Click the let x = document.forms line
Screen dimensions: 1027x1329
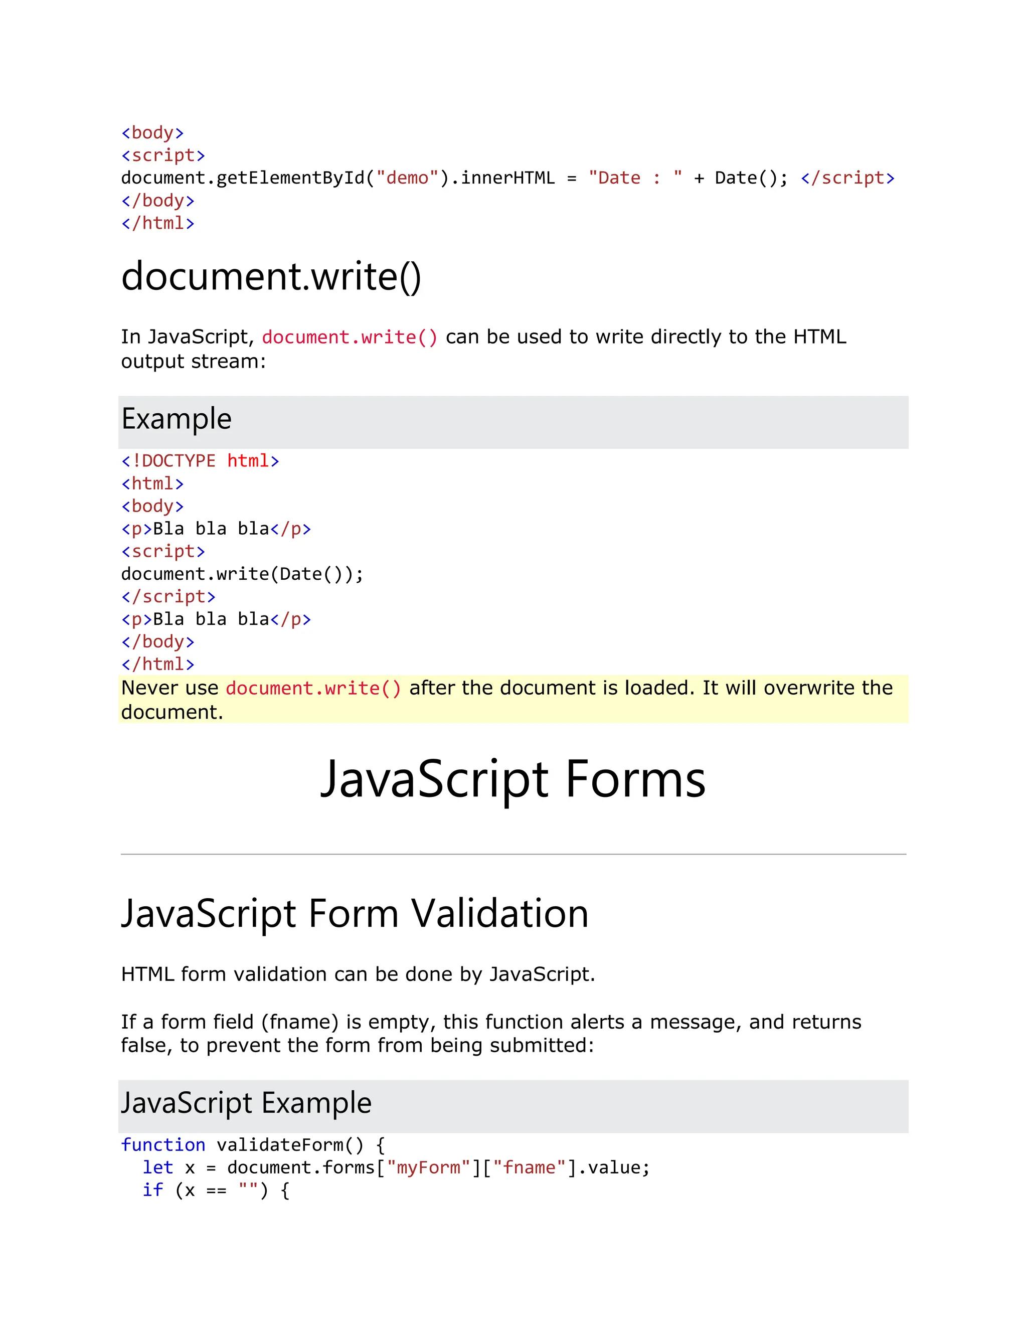(396, 1167)
